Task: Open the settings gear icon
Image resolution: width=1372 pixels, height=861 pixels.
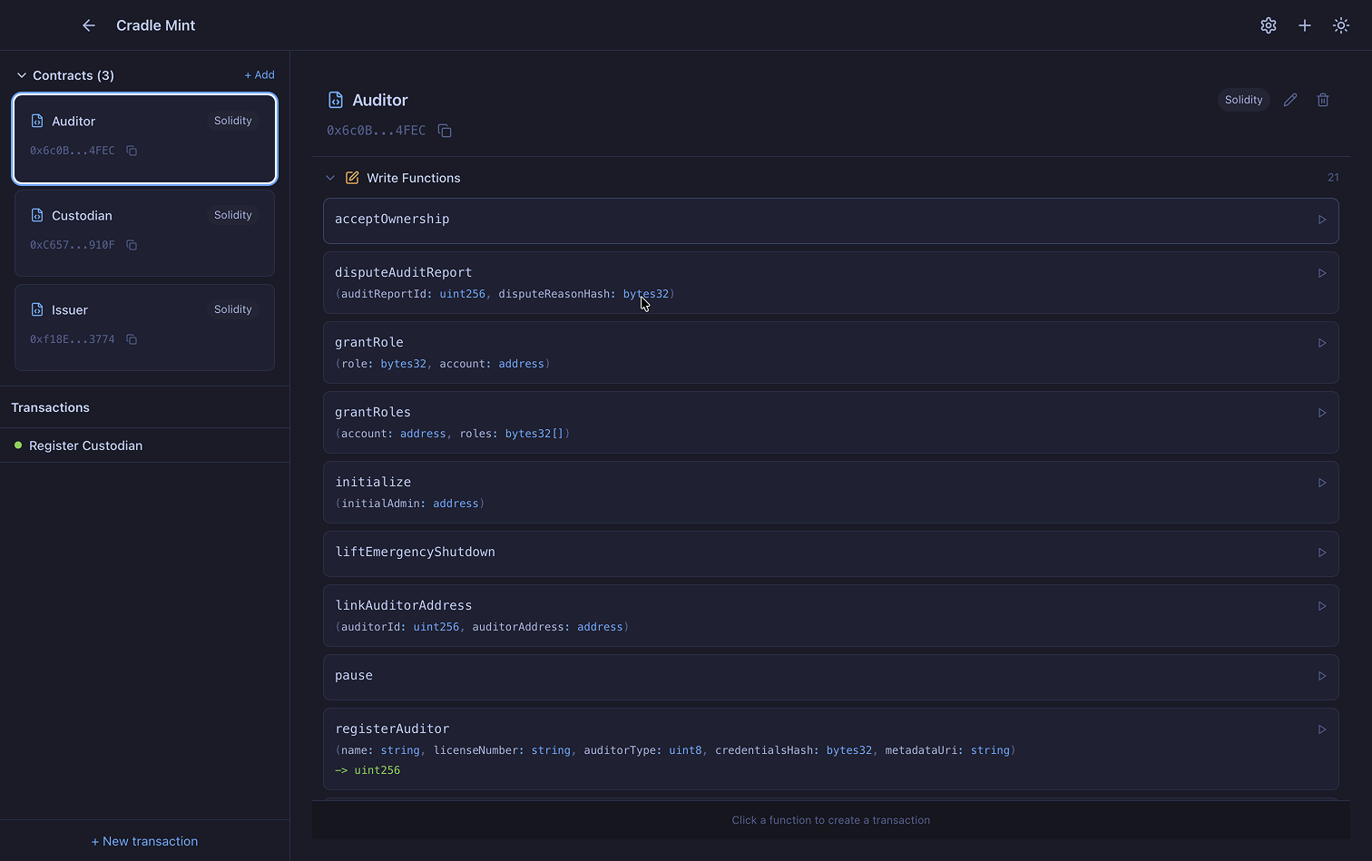Action: [1268, 25]
